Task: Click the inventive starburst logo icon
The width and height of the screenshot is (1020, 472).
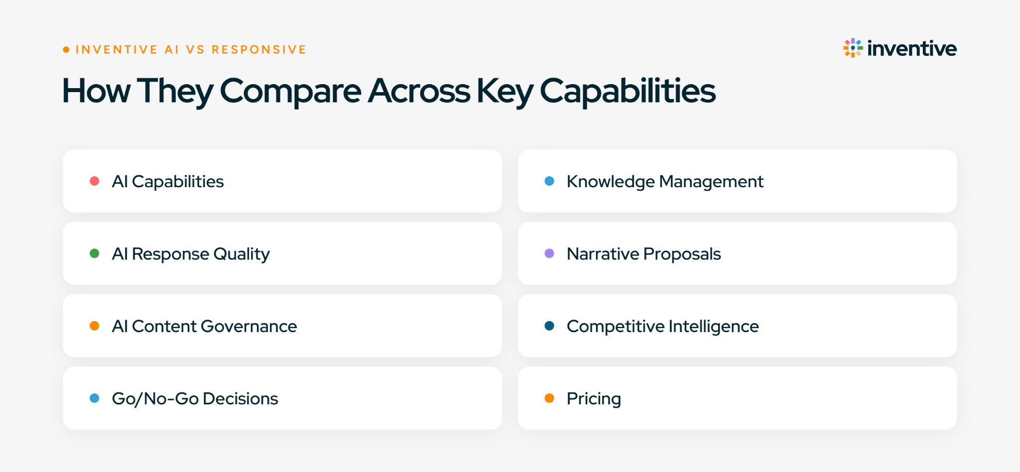Action: (853, 48)
